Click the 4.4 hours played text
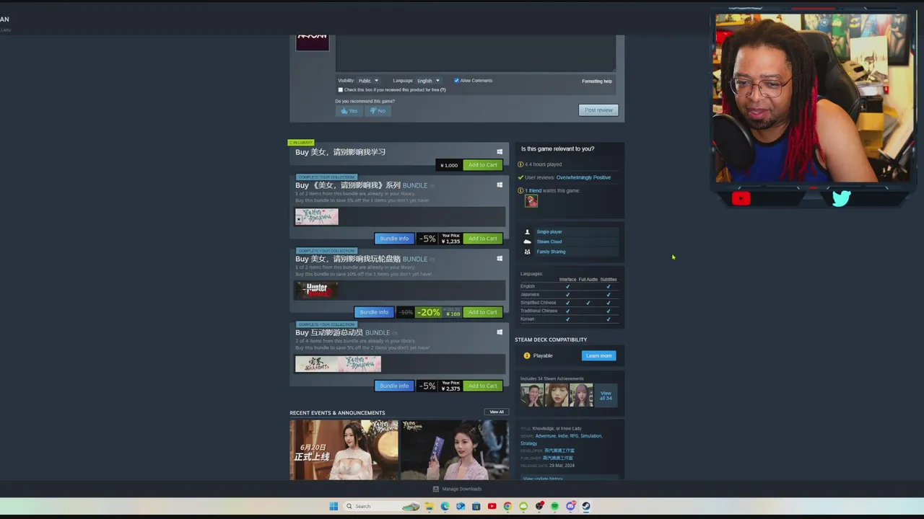Image resolution: width=924 pixels, height=519 pixels. click(543, 164)
